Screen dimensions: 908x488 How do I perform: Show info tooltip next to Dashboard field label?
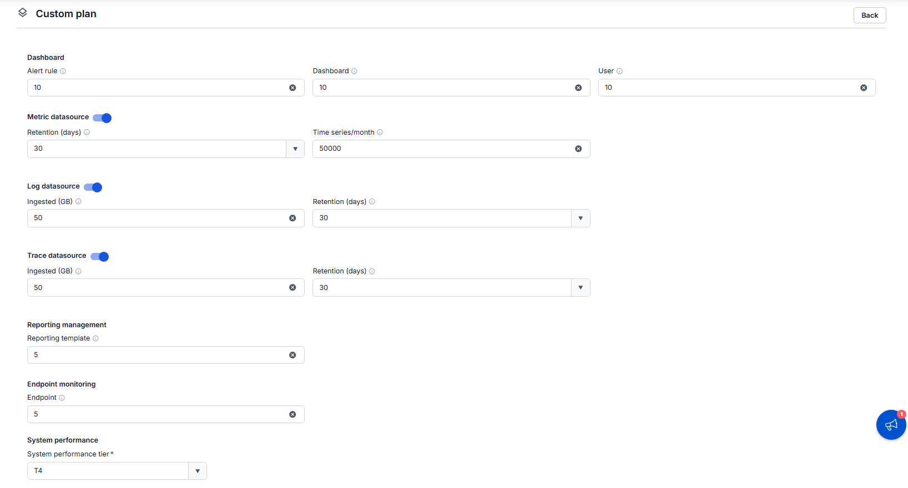tap(354, 71)
